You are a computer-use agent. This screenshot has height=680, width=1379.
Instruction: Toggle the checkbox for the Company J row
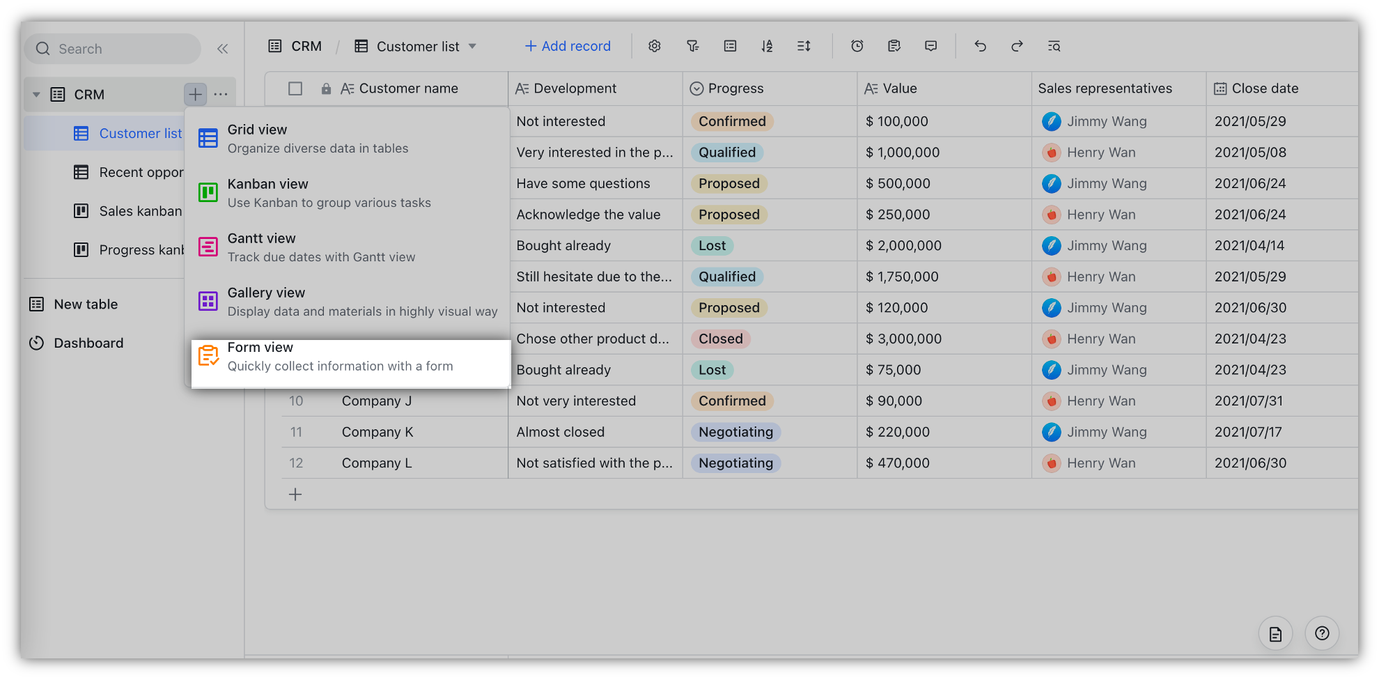coord(295,401)
